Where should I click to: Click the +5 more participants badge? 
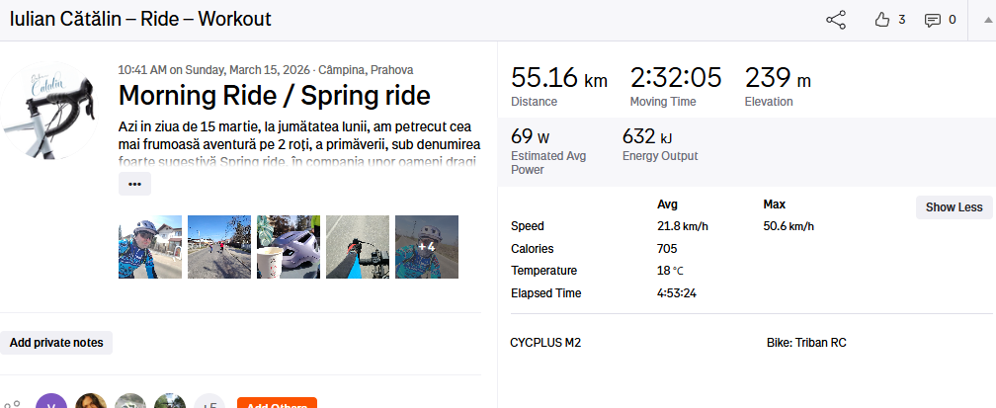(208, 402)
